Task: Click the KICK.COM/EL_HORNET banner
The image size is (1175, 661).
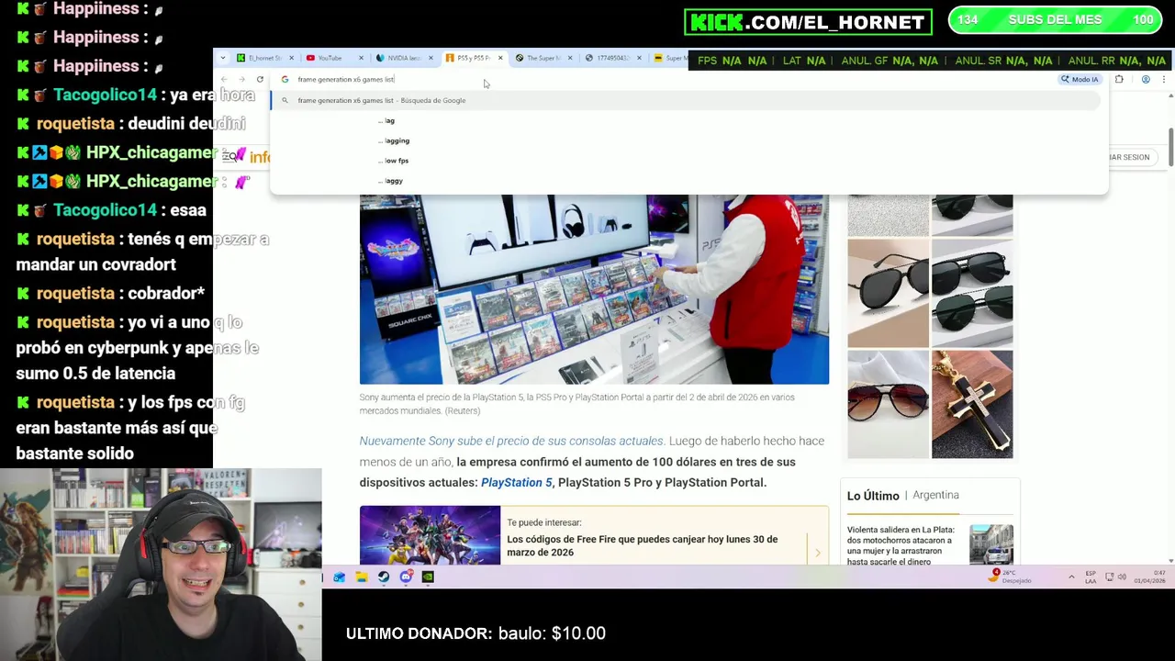Action: tap(808, 21)
